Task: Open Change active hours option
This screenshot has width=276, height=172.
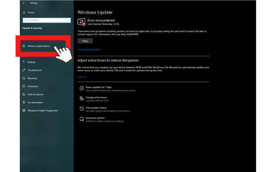Action: click(x=96, y=98)
